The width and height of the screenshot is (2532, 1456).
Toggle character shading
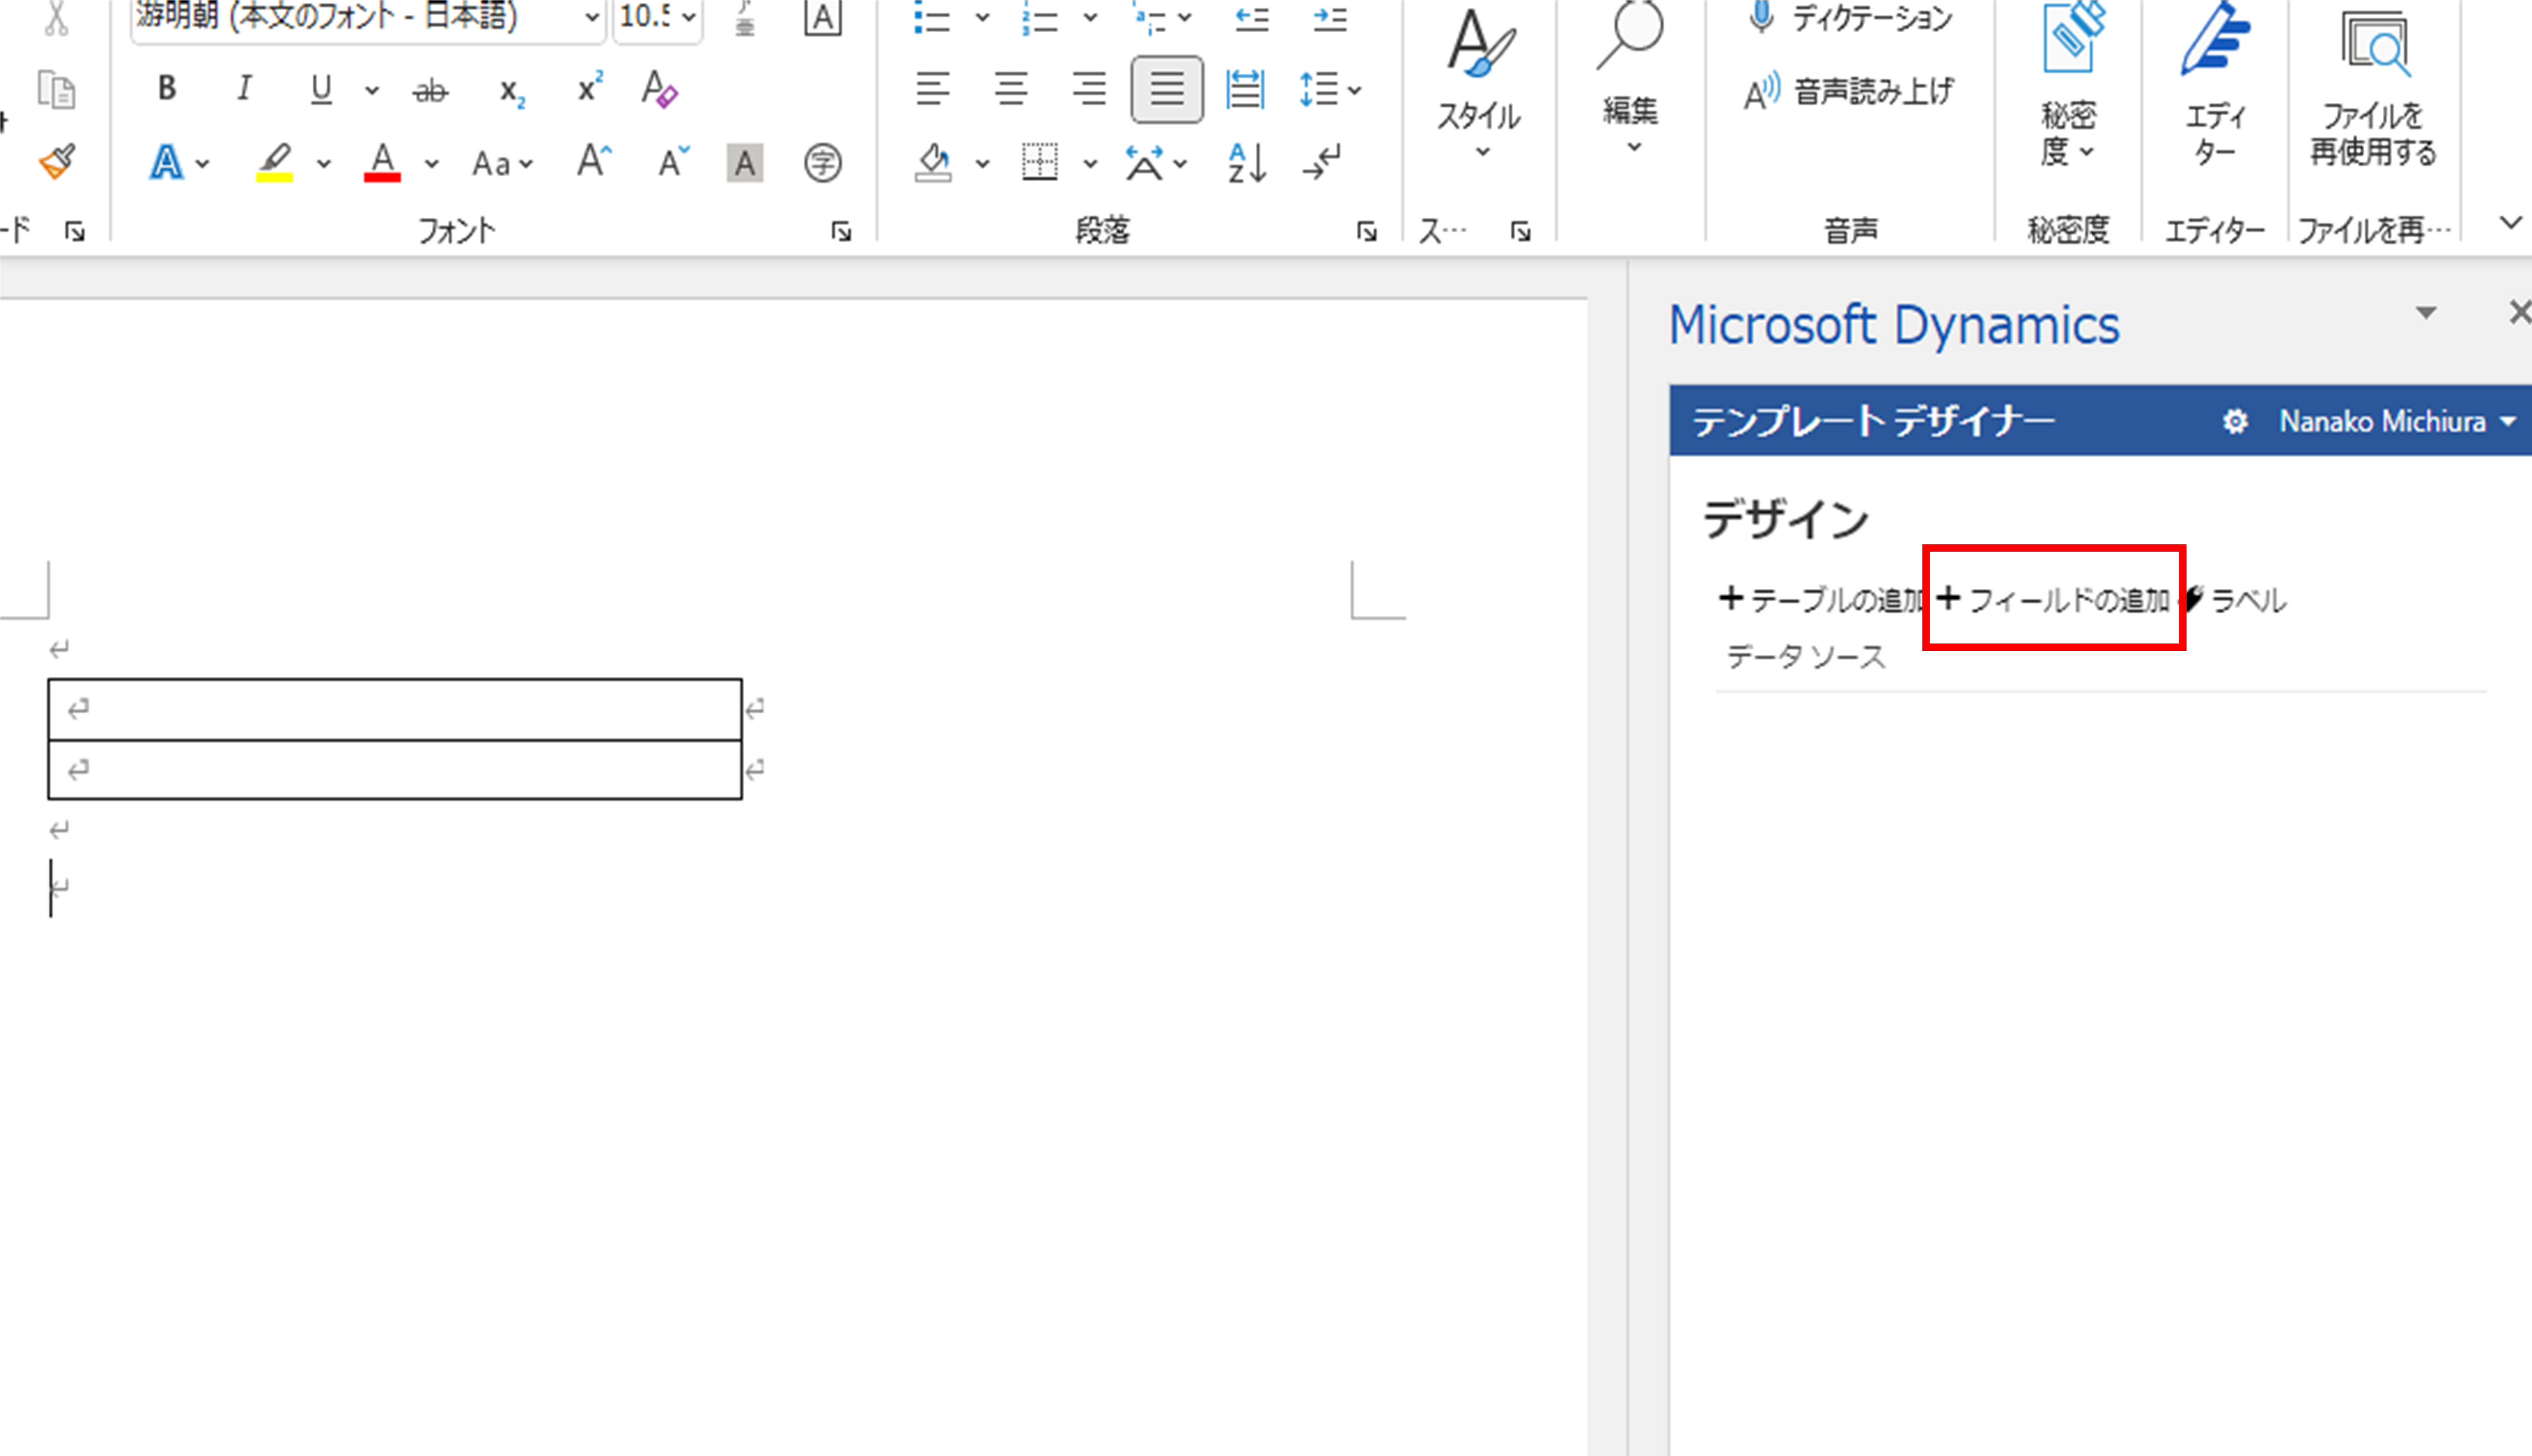click(744, 163)
